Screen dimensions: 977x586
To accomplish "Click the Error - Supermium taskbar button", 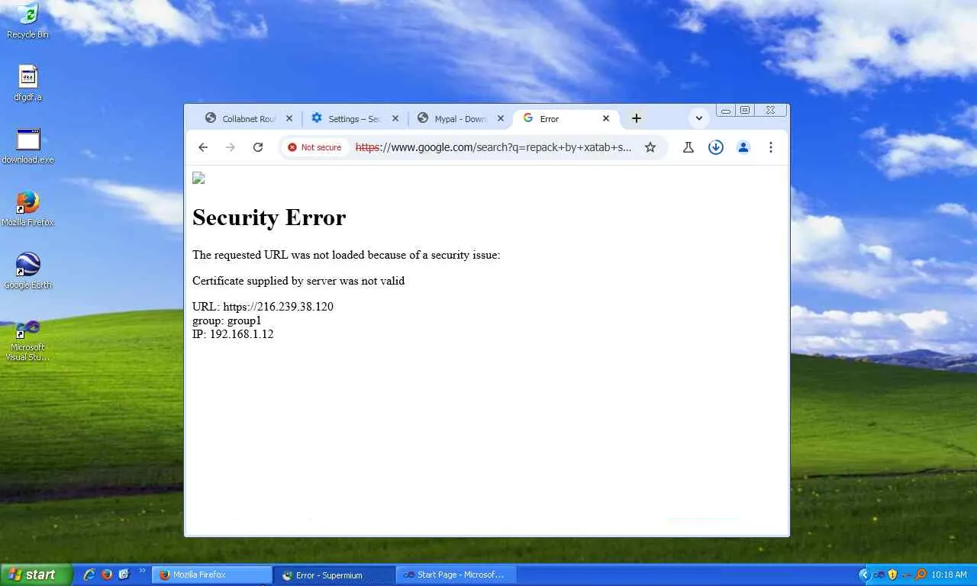I will click(x=335, y=575).
